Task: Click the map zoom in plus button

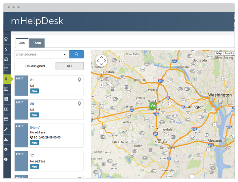Action: pyautogui.click(x=101, y=85)
